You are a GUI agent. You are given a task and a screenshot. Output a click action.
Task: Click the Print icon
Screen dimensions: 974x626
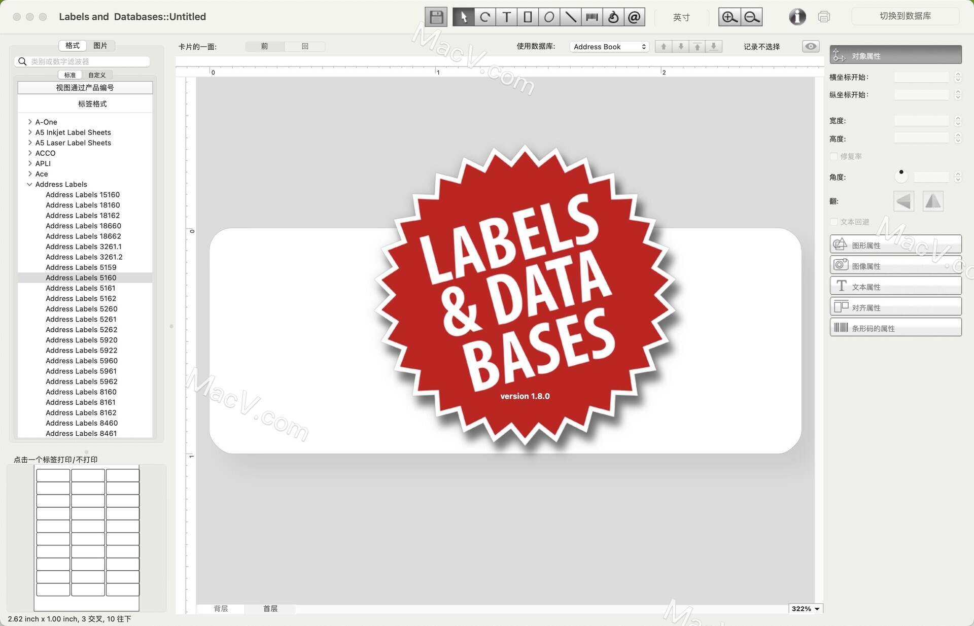[824, 17]
